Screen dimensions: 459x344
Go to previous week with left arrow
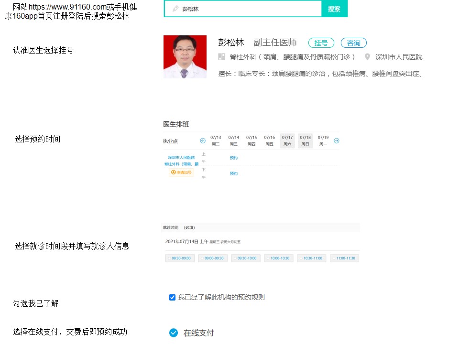tap(203, 140)
